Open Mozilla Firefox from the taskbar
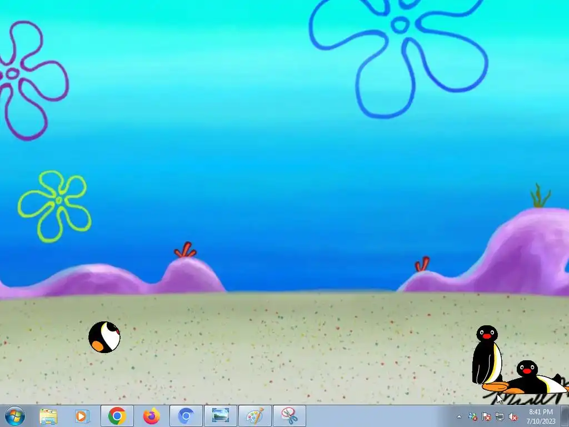This screenshot has width=569, height=427. 151,416
